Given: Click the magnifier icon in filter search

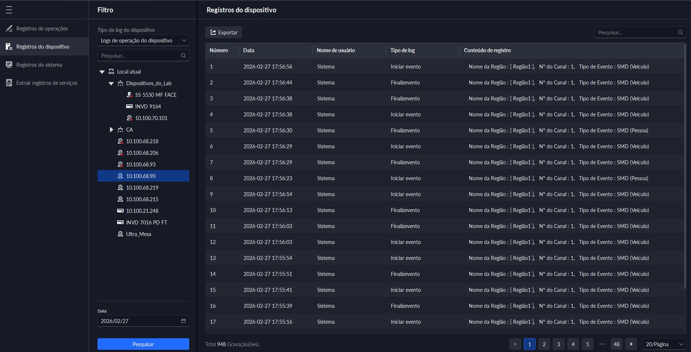Looking at the screenshot, I should click(183, 55).
